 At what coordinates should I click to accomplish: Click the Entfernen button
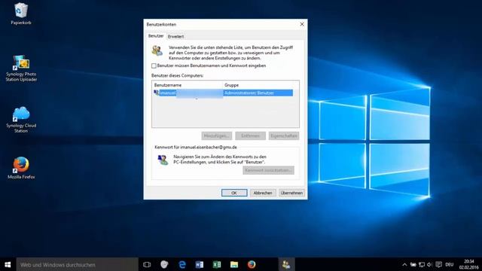(250, 135)
